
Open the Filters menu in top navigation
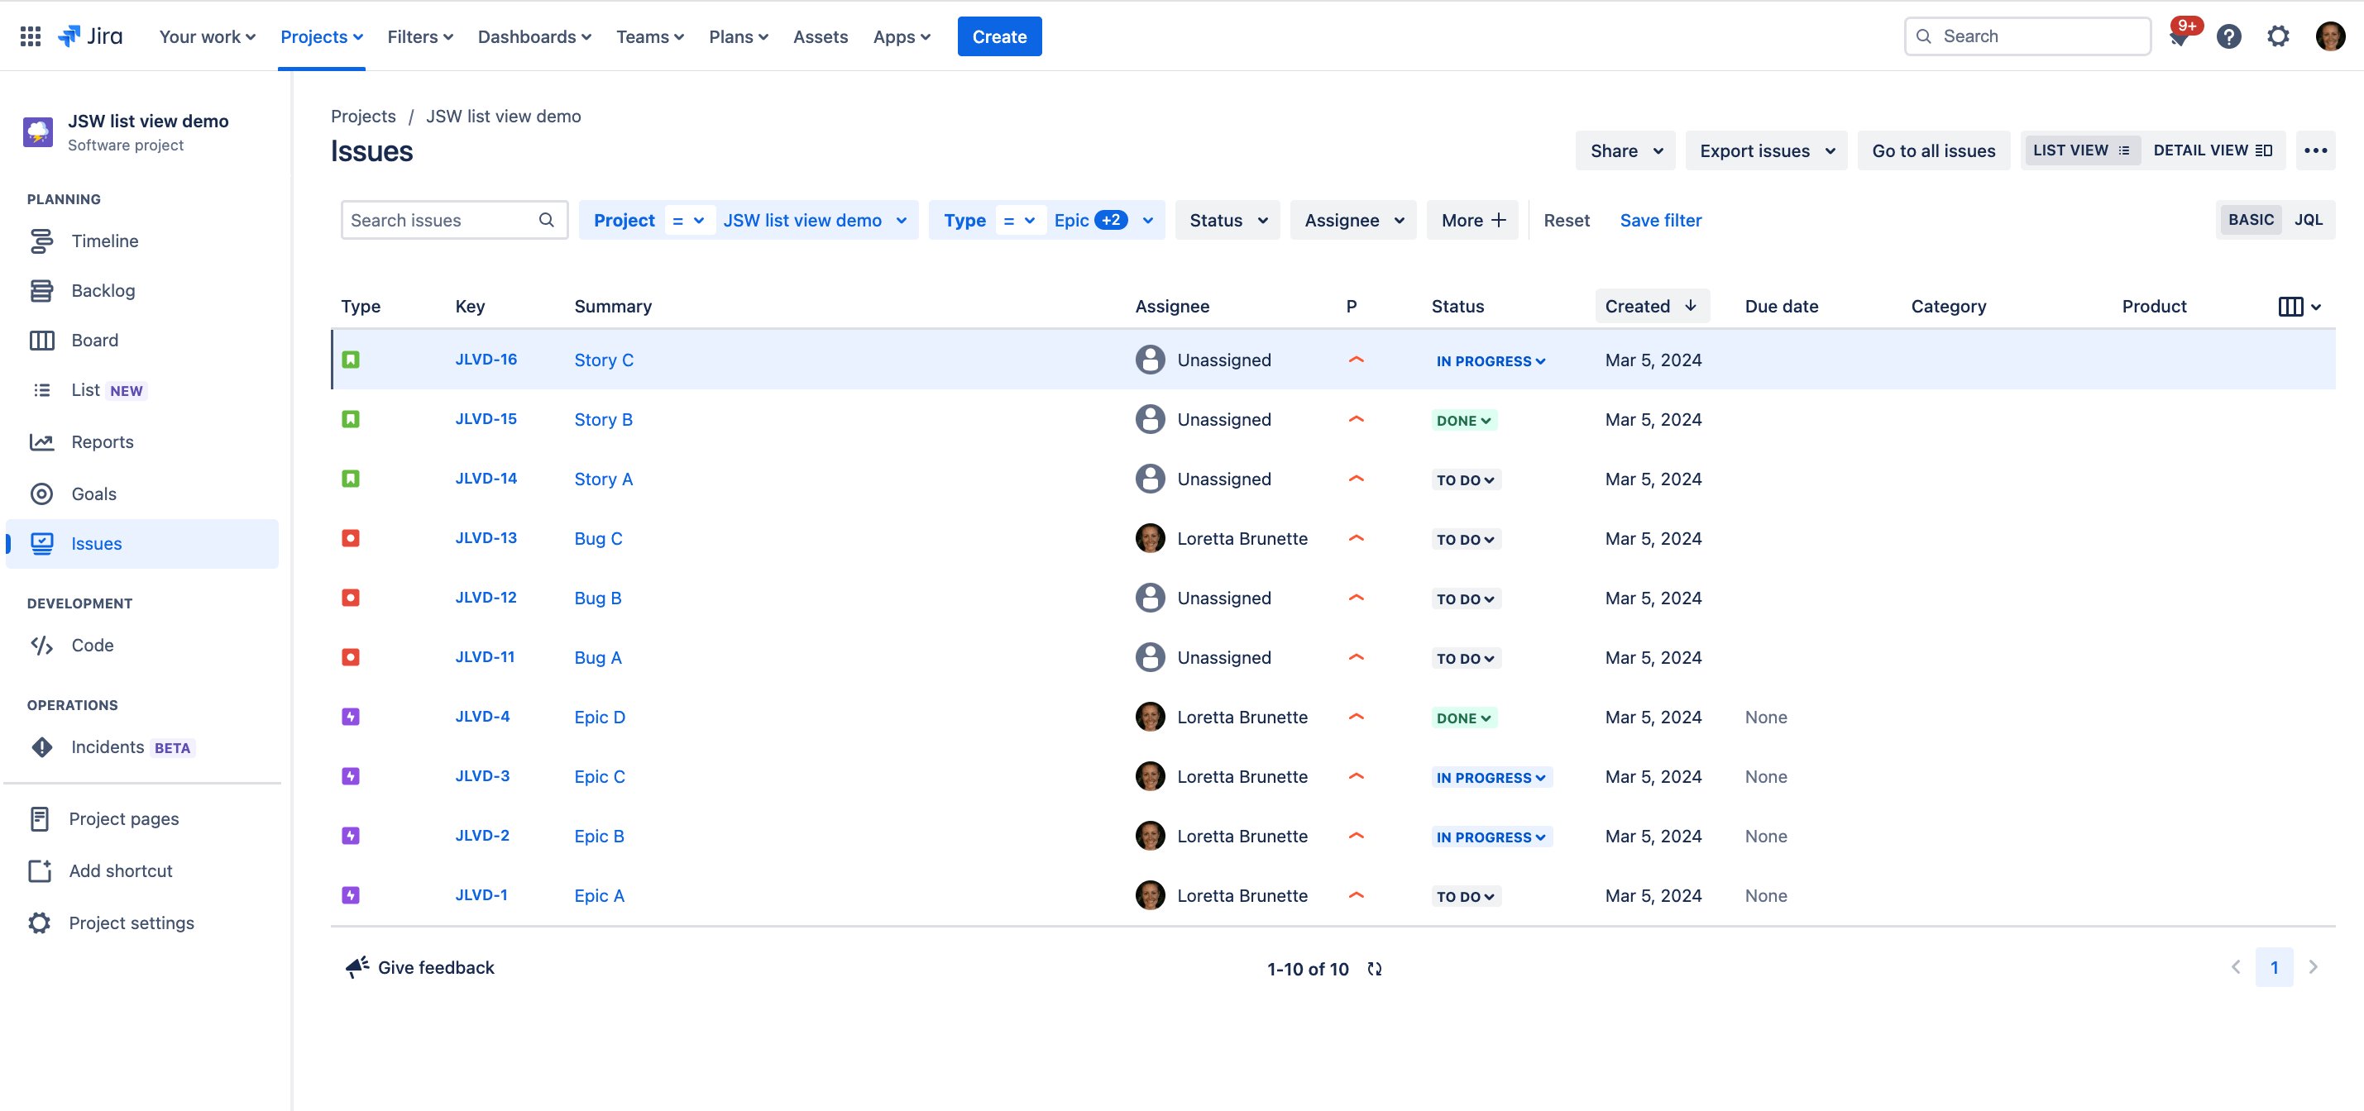point(419,36)
